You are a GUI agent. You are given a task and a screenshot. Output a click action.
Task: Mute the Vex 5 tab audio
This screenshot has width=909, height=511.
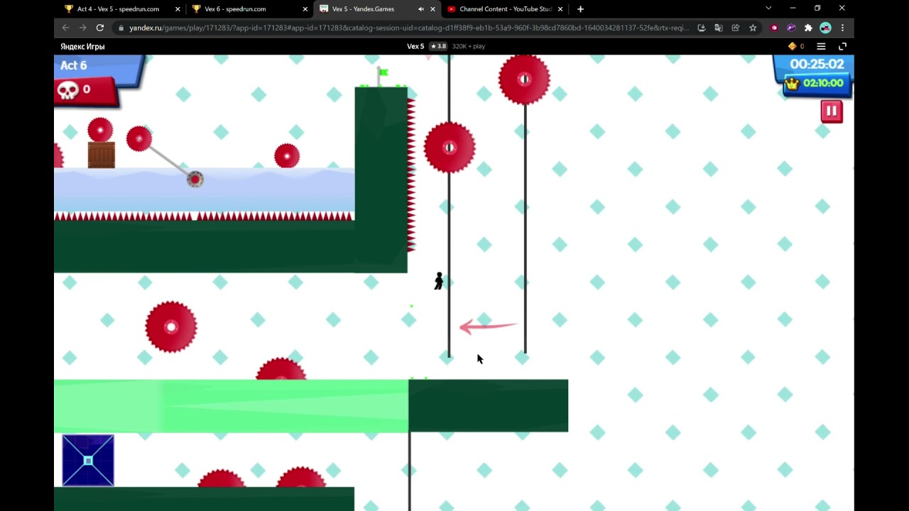point(421,9)
